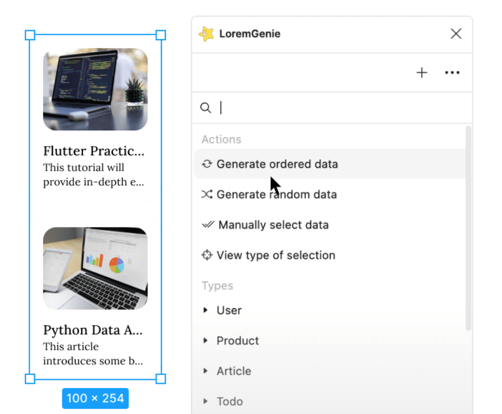Viewport: 502px width, 414px height.
Task: Click the bottom-left selection resize handle
Action: point(30,379)
